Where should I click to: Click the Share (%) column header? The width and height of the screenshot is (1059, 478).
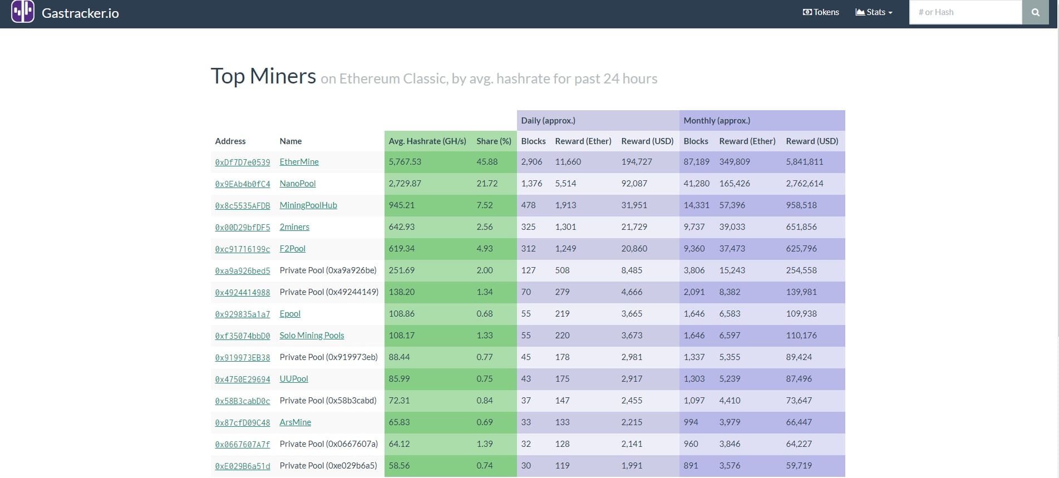(x=494, y=141)
